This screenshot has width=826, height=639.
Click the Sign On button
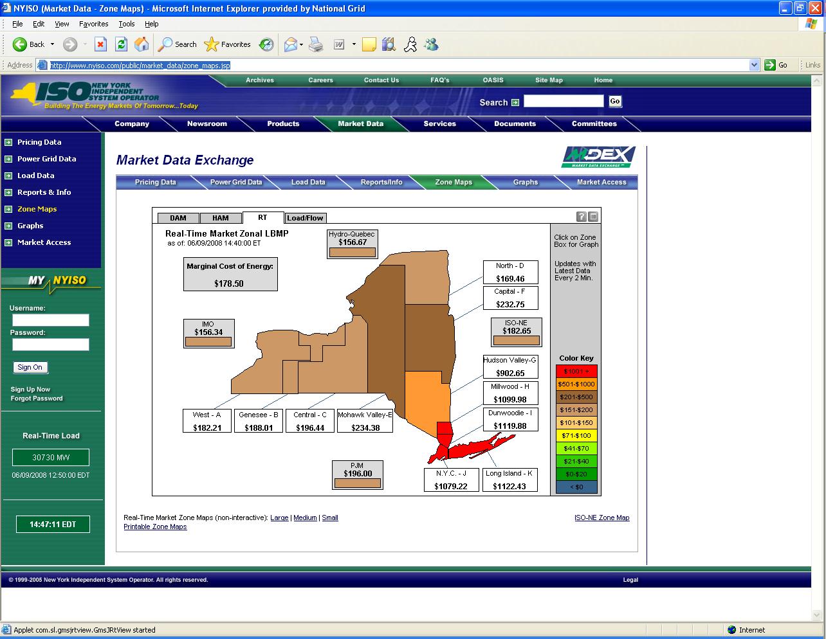point(30,367)
